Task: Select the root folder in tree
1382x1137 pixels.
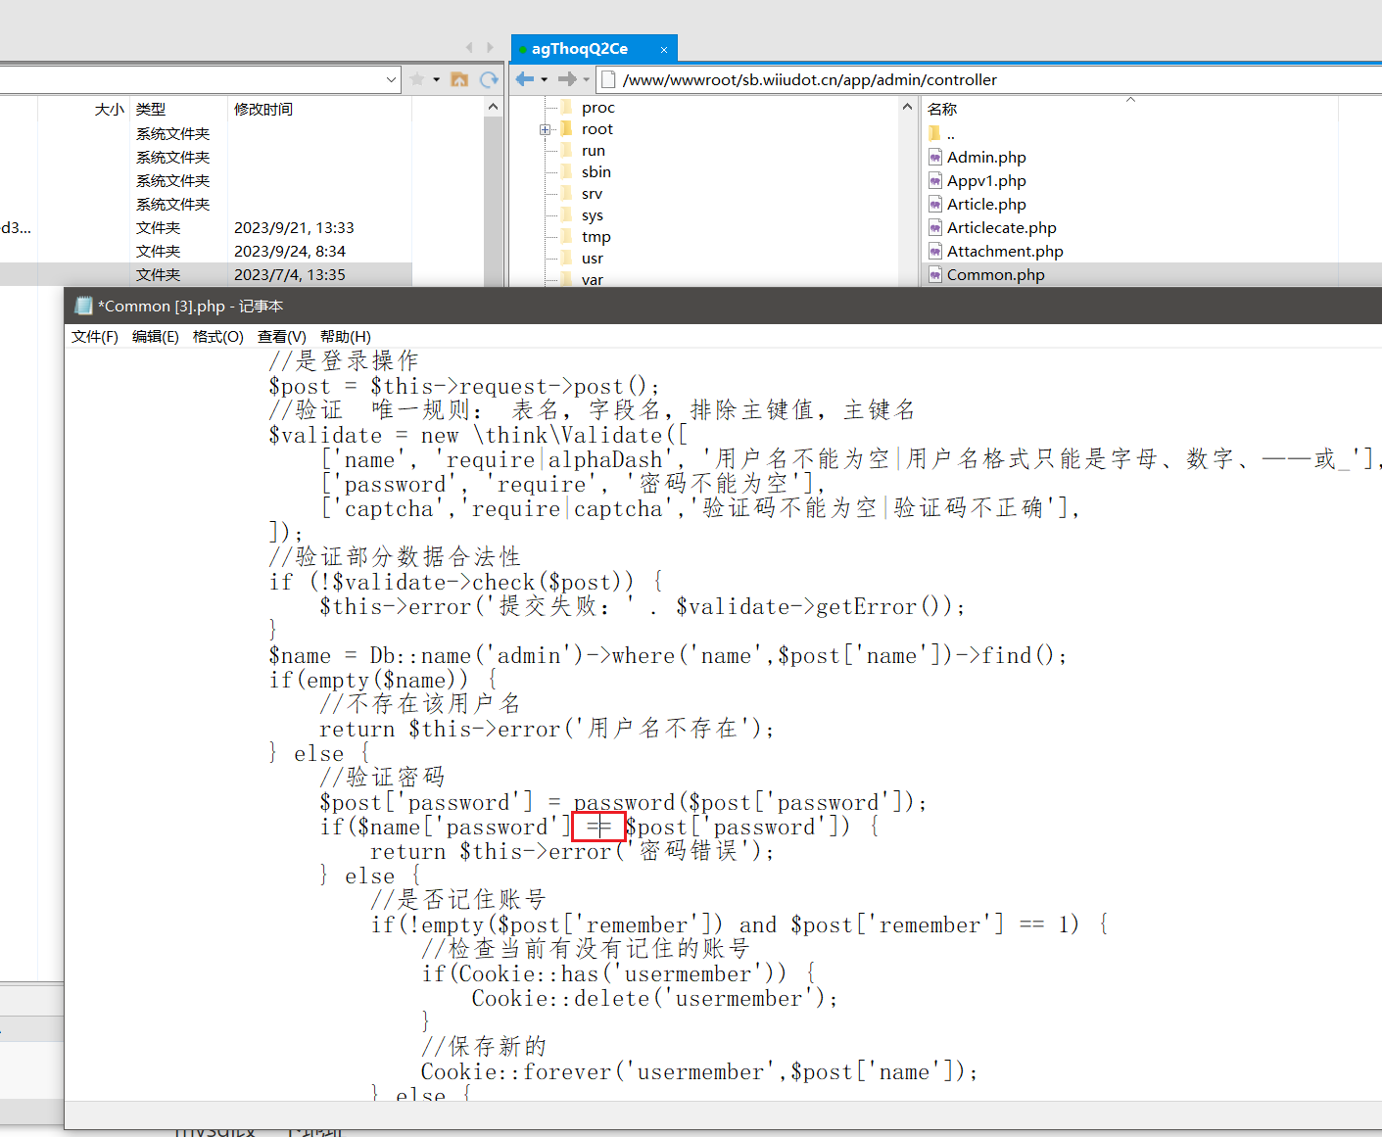Action: pyautogui.click(x=597, y=129)
